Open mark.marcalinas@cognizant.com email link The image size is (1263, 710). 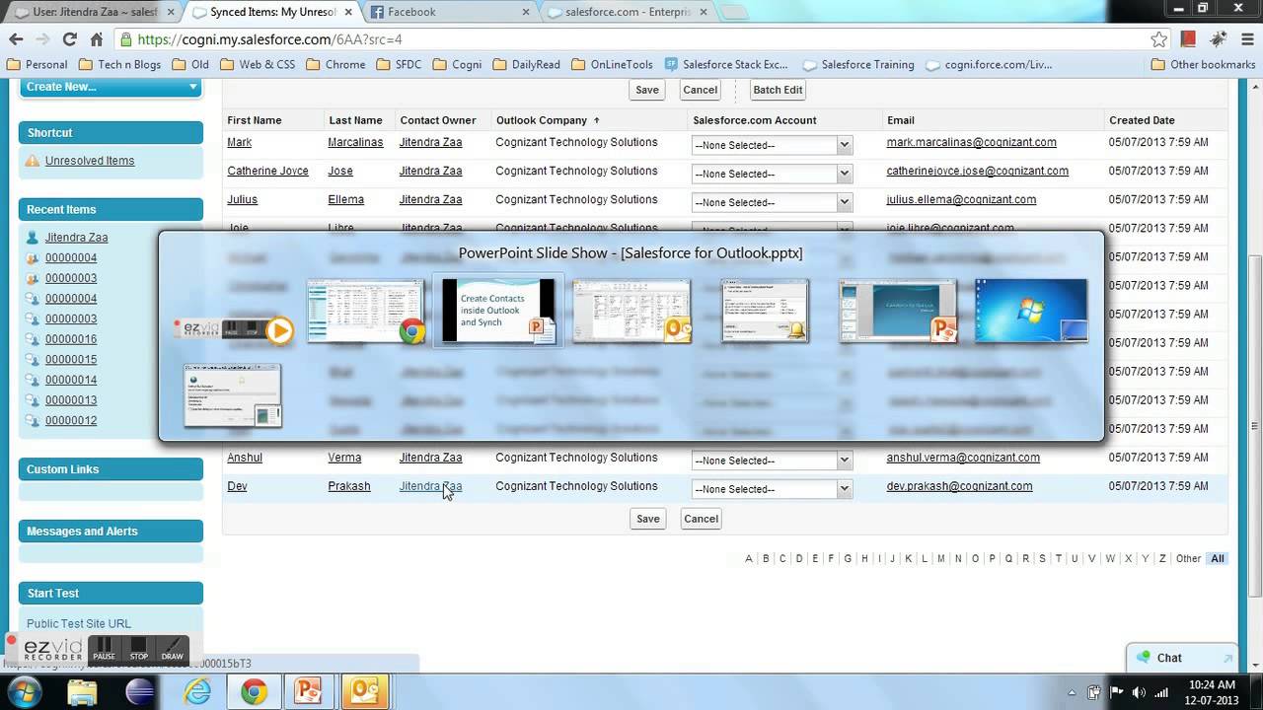[x=972, y=142]
